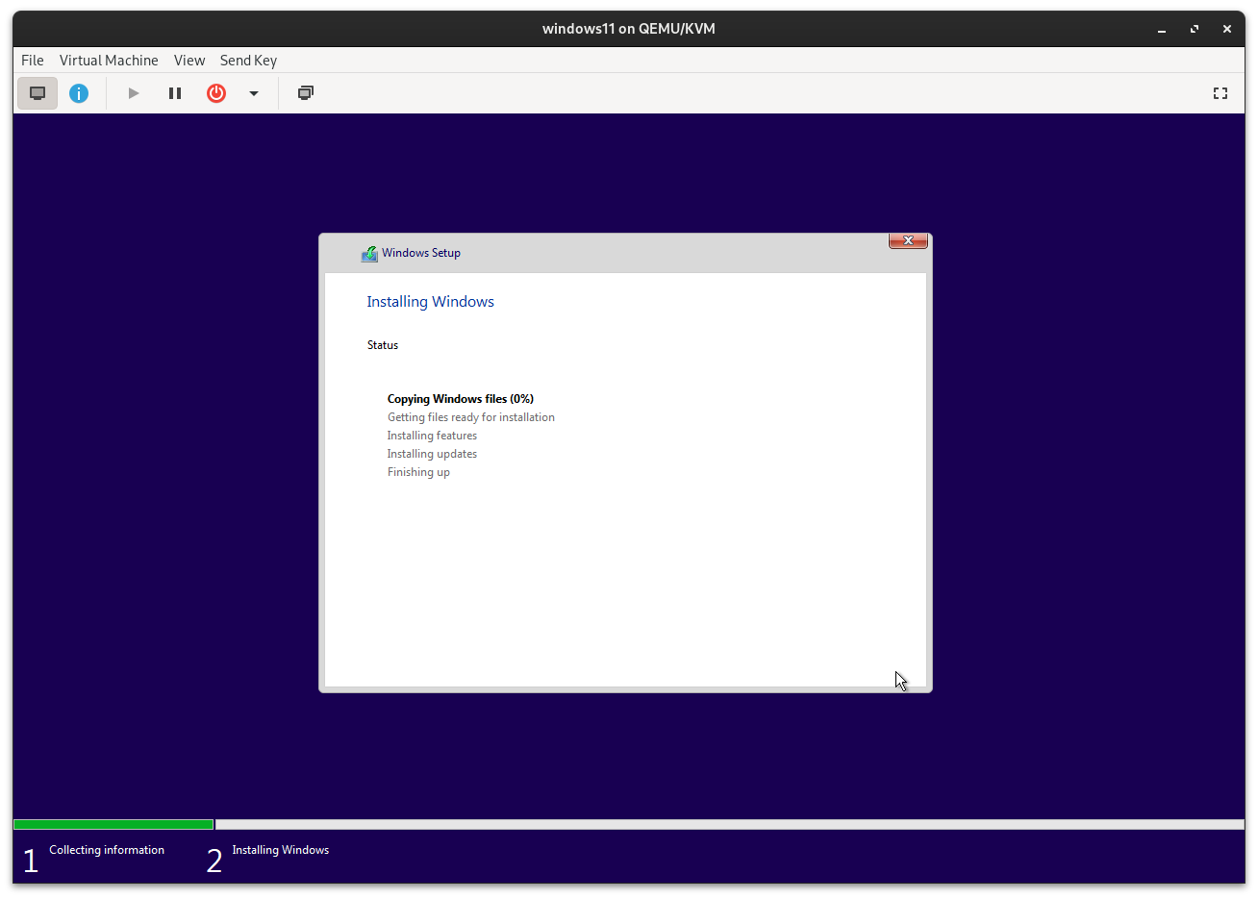Close the windows11 QEMU/KVM window

click(1227, 29)
